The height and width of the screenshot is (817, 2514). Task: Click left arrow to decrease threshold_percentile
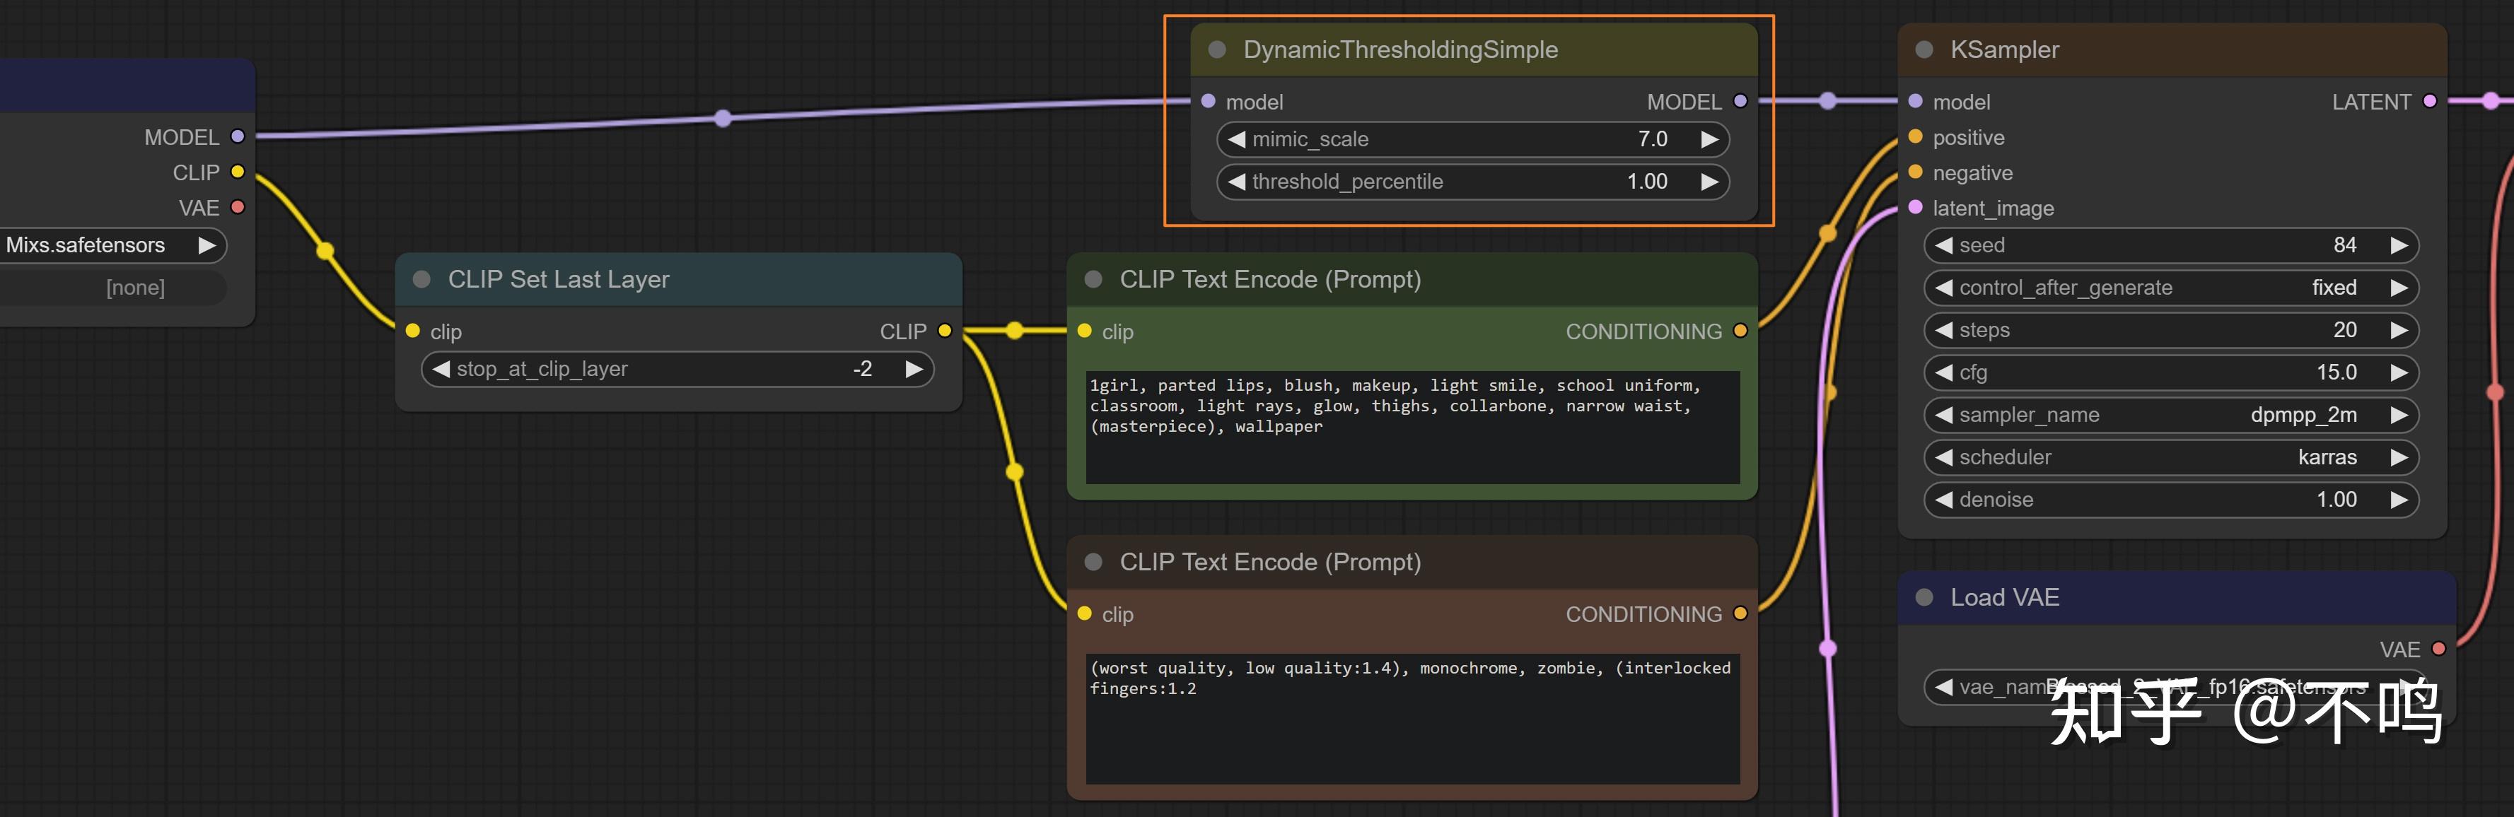pyautogui.click(x=1237, y=182)
